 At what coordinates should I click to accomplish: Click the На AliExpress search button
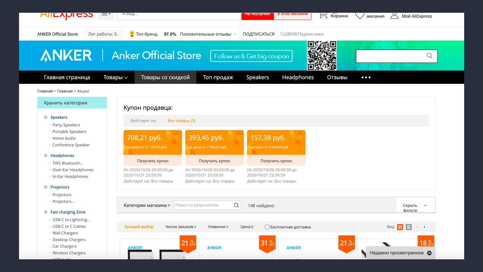point(258,15)
